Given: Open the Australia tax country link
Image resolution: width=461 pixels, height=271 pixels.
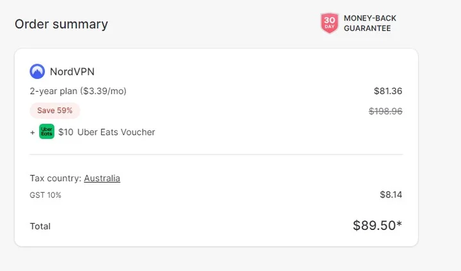Looking at the screenshot, I should pos(102,178).
